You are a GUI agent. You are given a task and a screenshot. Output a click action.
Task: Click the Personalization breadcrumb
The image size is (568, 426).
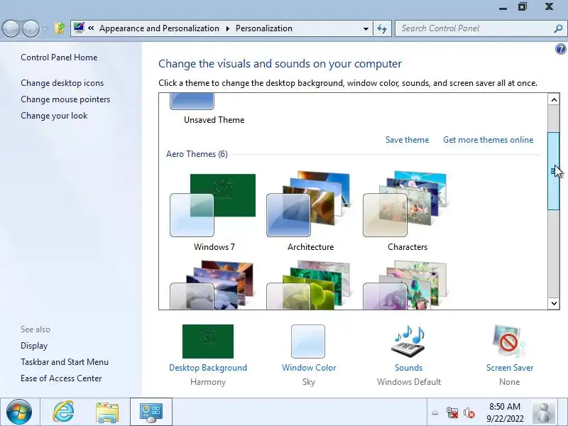coord(263,28)
